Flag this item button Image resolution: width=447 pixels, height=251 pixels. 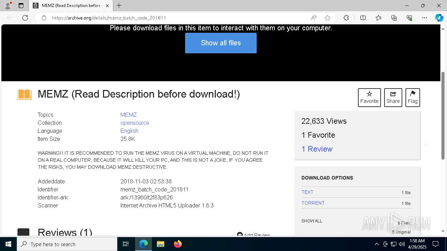coord(413,98)
